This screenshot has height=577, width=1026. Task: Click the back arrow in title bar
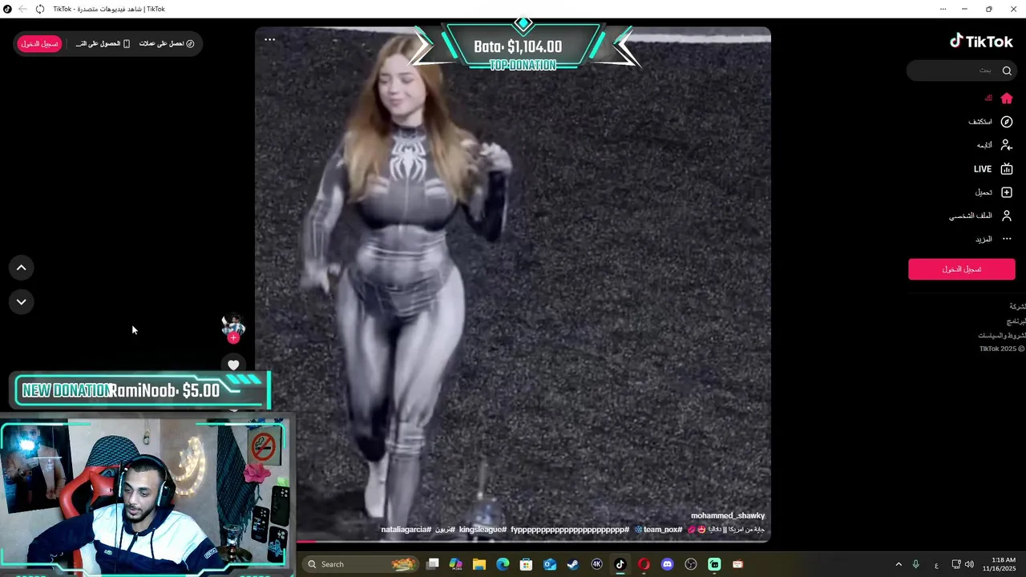click(22, 9)
